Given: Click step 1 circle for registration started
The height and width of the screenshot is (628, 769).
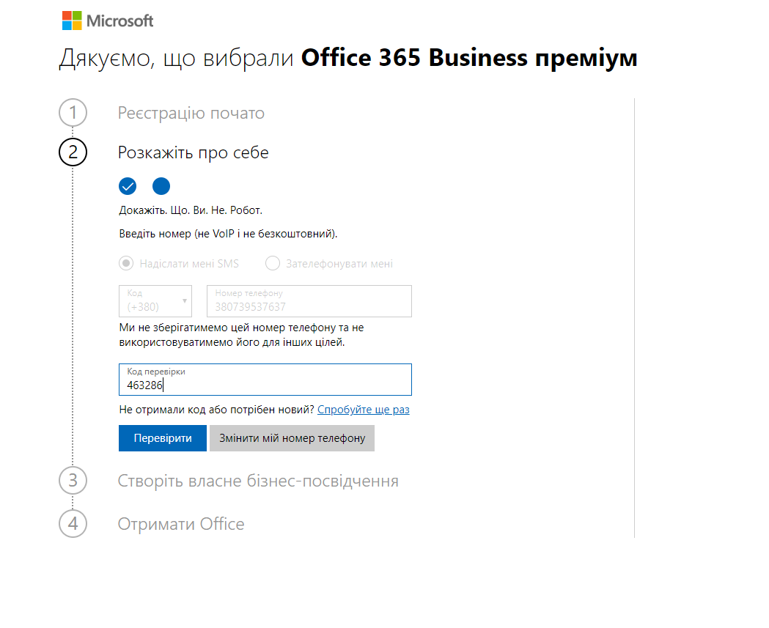Looking at the screenshot, I should point(73,113).
